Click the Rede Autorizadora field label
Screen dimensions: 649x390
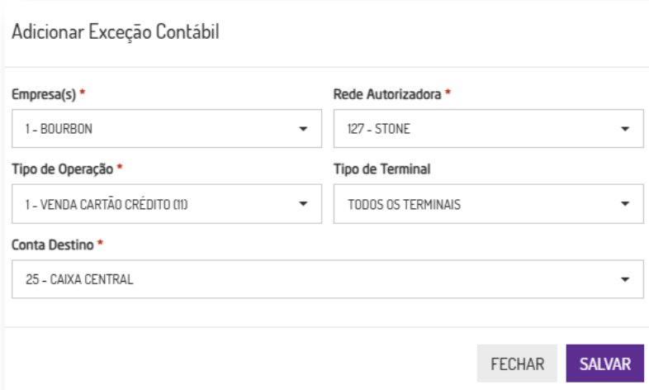click(387, 94)
